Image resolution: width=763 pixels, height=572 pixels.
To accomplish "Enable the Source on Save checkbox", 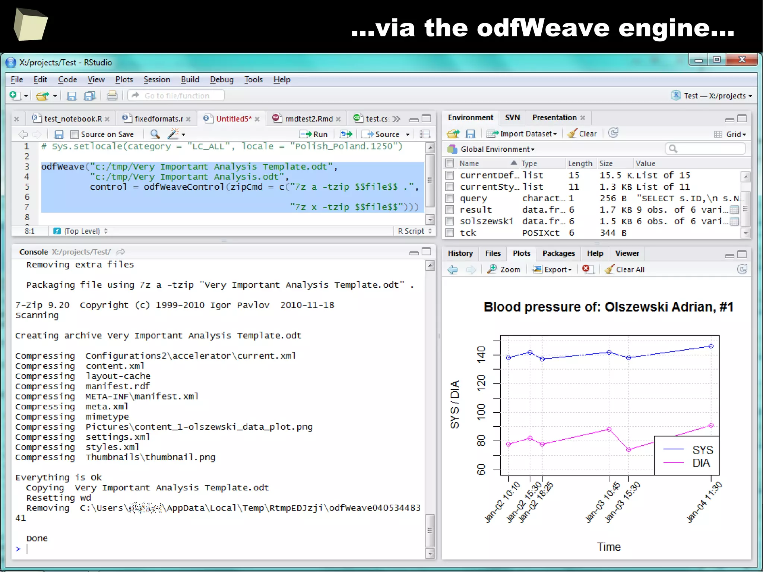I will click(x=75, y=135).
